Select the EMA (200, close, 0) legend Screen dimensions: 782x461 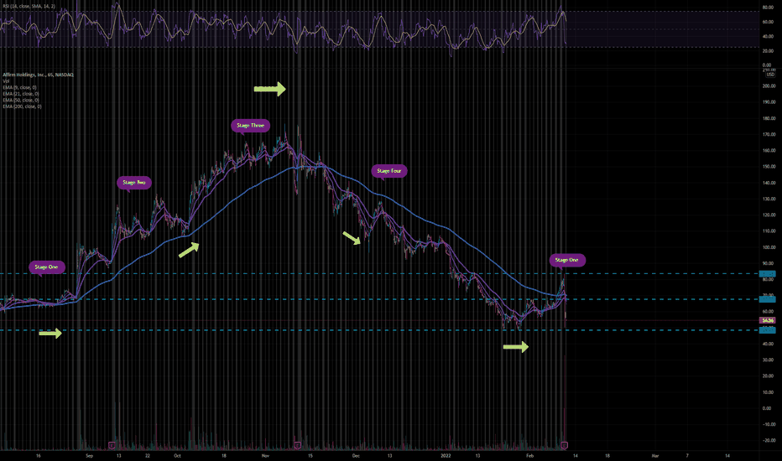pyautogui.click(x=22, y=106)
